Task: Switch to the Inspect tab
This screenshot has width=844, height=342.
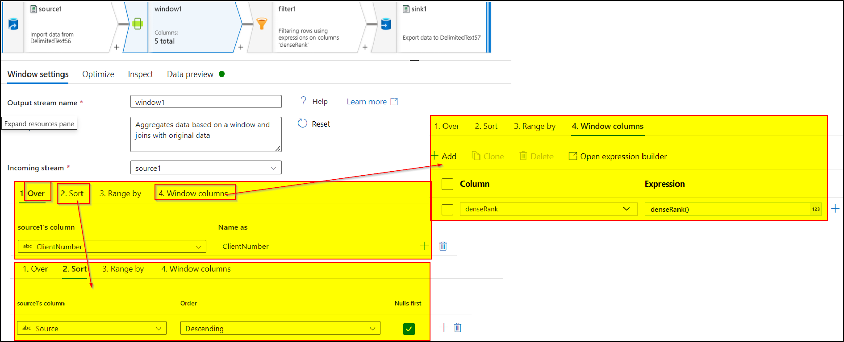Action: (141, 74)
